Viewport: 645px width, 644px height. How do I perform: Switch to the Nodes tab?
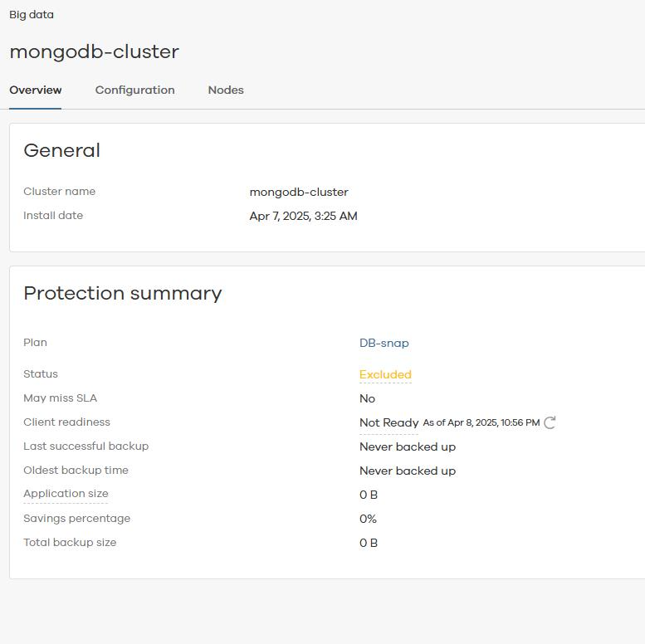point(226,90)
